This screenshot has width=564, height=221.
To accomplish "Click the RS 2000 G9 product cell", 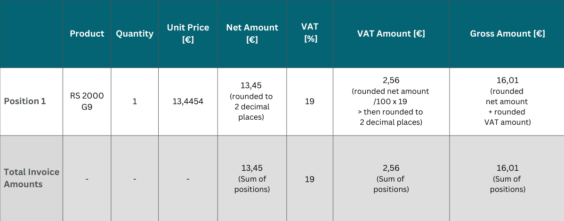I will pos(87,101).
